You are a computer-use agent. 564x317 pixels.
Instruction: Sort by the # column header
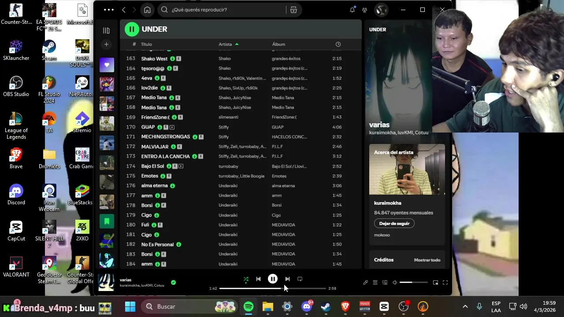tap(134, 44)
